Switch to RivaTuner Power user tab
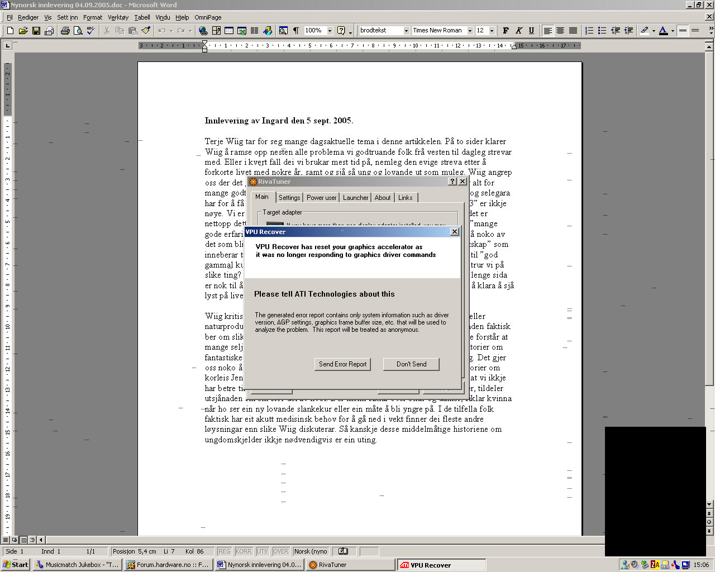The width and height of the screenshot is (715, 572). [x=321, y=198]
